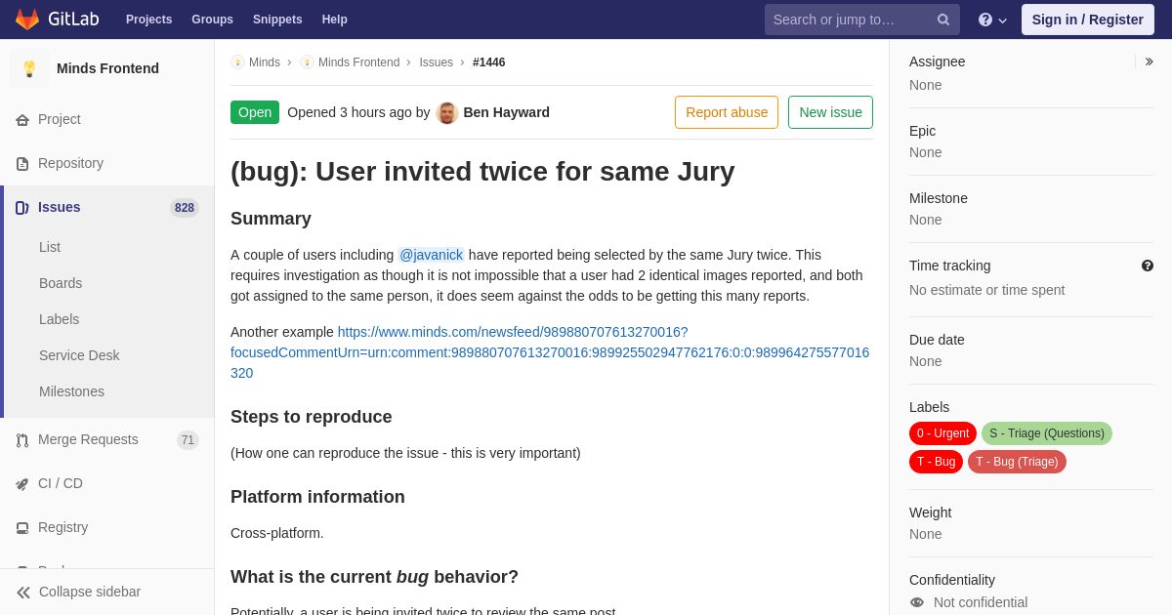Collapse right sidebar with double-arrow icon
This screenshot has height=615, width=1172.
click(1149, 61)
